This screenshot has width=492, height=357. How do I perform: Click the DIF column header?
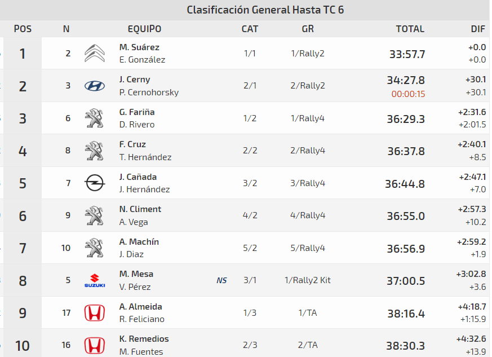click(x=478, y=29)
